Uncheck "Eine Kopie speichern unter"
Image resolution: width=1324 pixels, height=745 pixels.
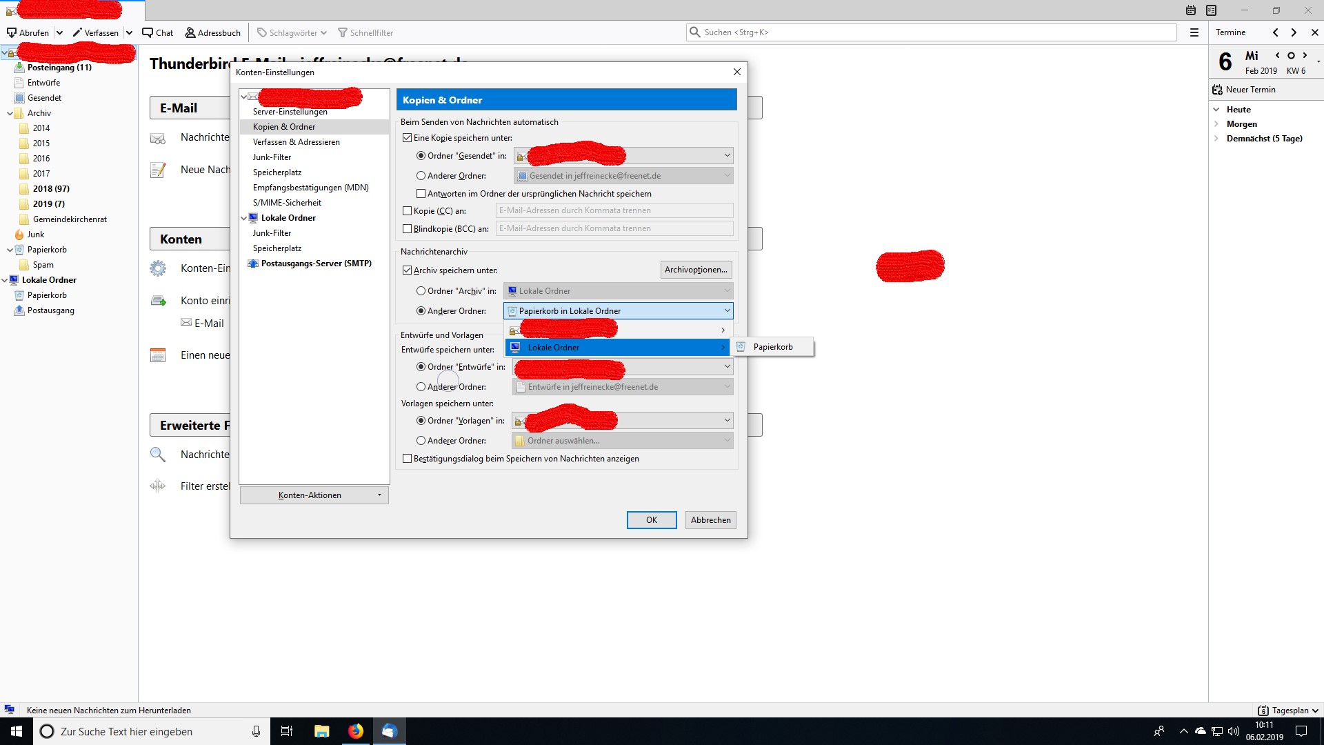coord(408,138)
